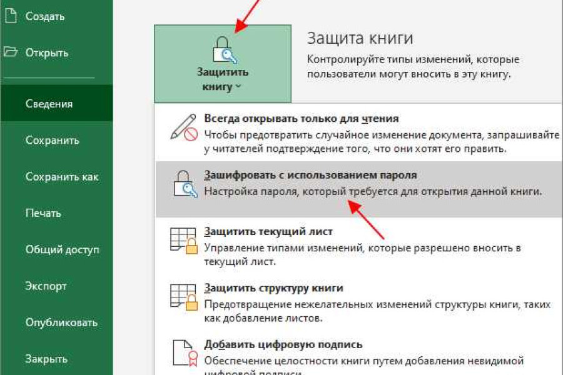
Task: Open the Сведения tab in sidebar
Action: (x=49, y=104)
